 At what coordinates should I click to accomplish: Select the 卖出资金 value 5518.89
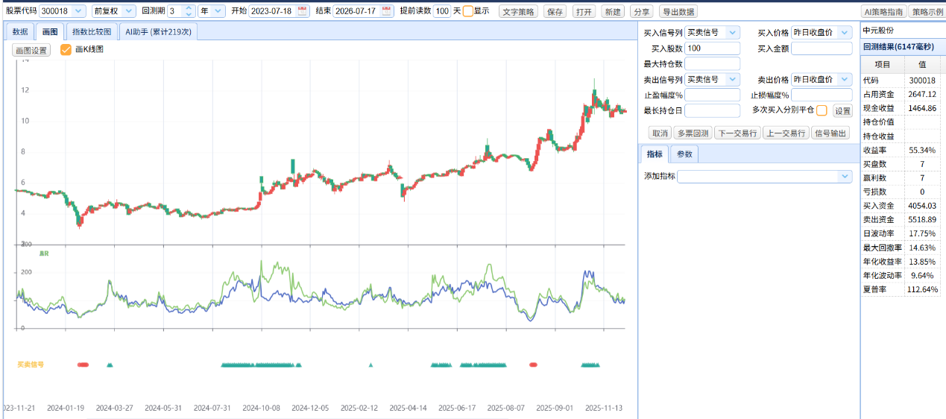[x=922, y=220]
